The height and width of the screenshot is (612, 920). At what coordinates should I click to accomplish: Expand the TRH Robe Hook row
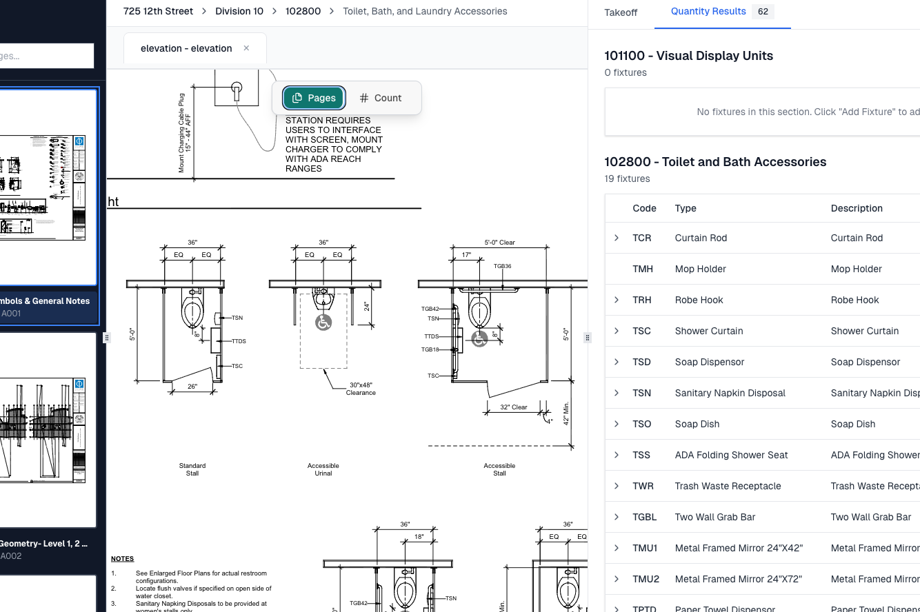617,300
